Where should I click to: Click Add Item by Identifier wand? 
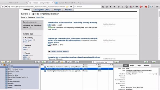56,62
